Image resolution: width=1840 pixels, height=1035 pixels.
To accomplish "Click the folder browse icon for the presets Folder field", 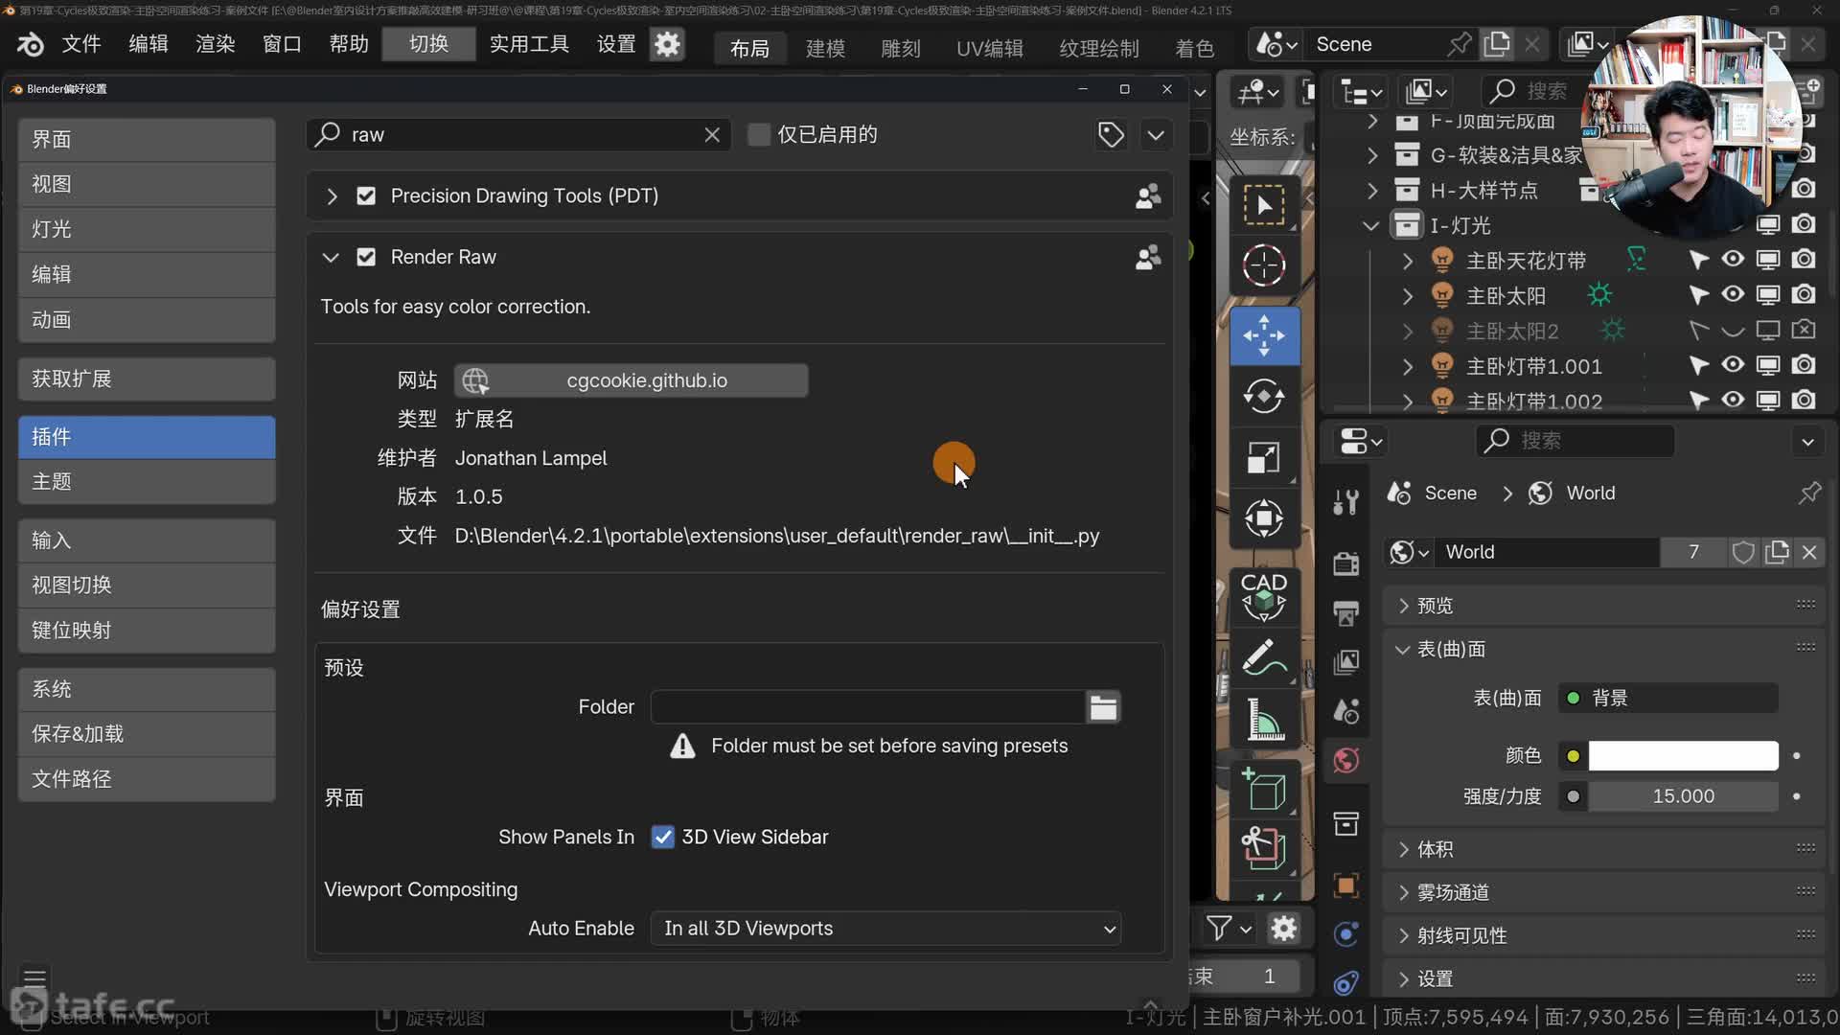I will (1103, 707).
